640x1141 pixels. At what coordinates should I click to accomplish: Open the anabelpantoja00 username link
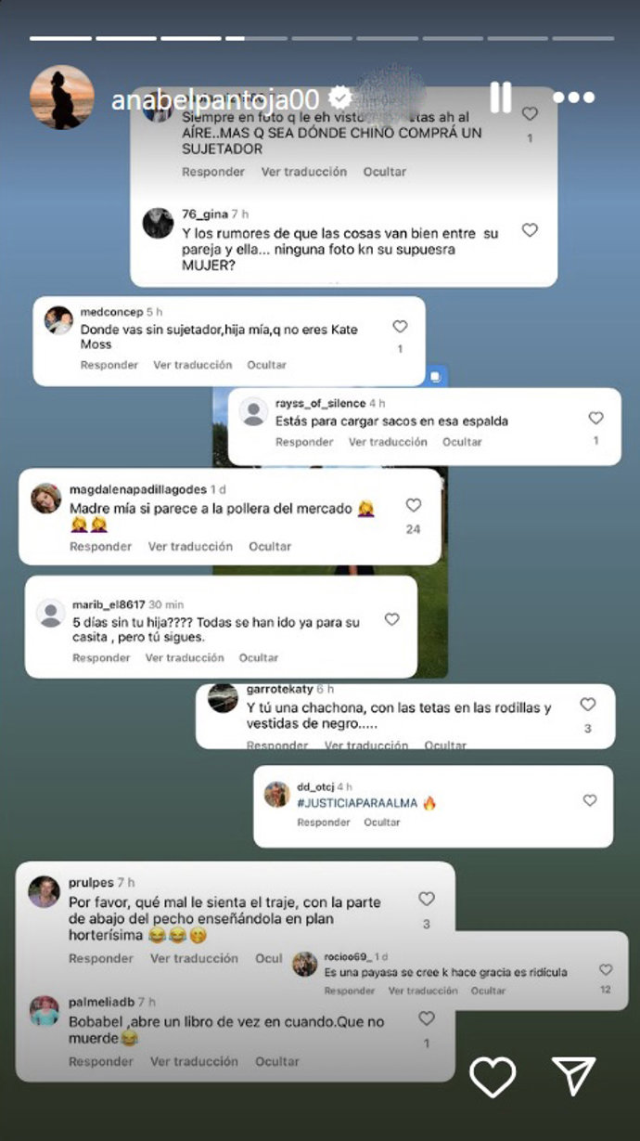coord(215,99)
